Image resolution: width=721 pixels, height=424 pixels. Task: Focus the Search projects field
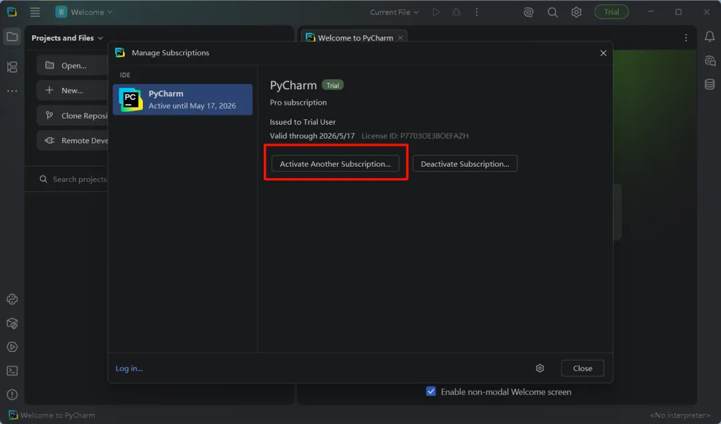72,179
